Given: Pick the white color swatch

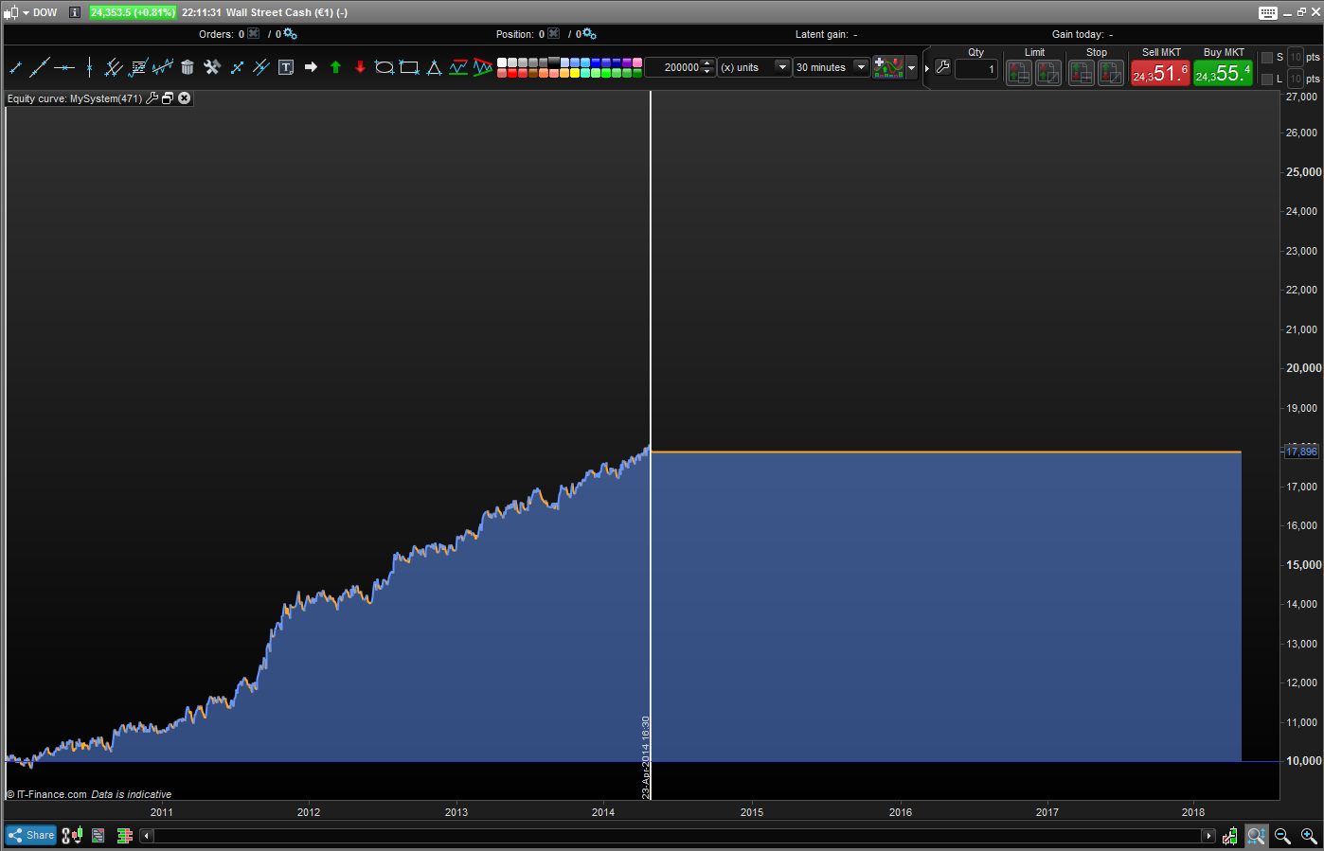Looking at the screenshot, I should (x=502, y=62).
